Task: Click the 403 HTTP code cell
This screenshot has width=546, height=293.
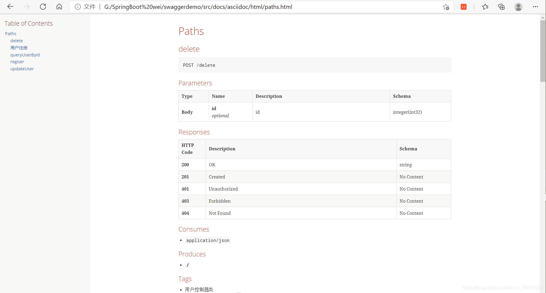Action: point(192,201)
